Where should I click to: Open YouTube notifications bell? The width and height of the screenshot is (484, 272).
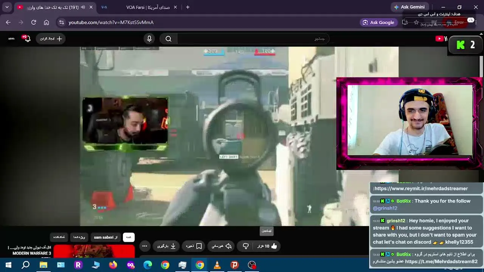coord(27,39)
